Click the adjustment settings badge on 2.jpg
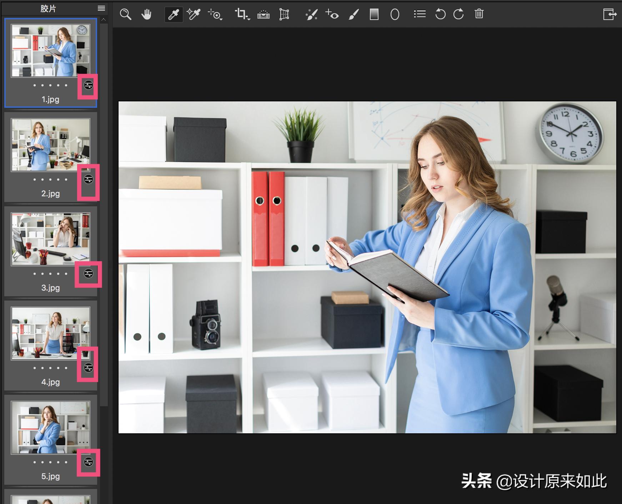Viewport: 622px width, 504px height. pos(88,179)
